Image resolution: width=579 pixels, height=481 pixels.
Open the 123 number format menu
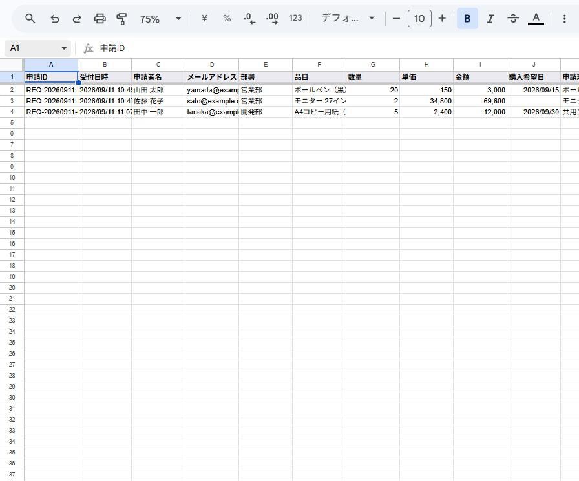pos(295,18)
